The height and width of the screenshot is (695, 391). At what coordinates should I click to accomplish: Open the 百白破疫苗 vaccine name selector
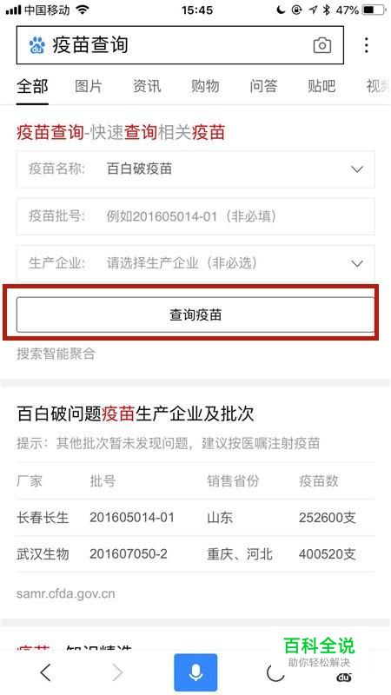(x=195, y=169)
